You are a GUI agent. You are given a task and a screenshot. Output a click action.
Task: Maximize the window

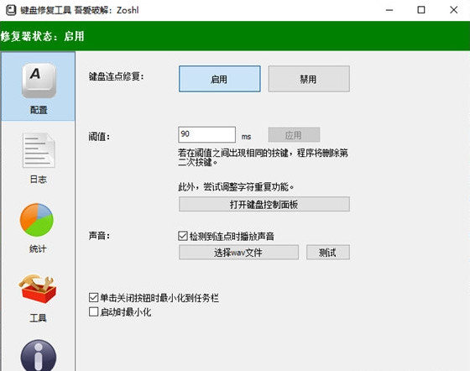point(421,10)
